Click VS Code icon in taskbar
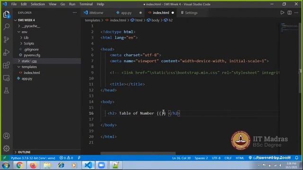 (x=88, y=165)
